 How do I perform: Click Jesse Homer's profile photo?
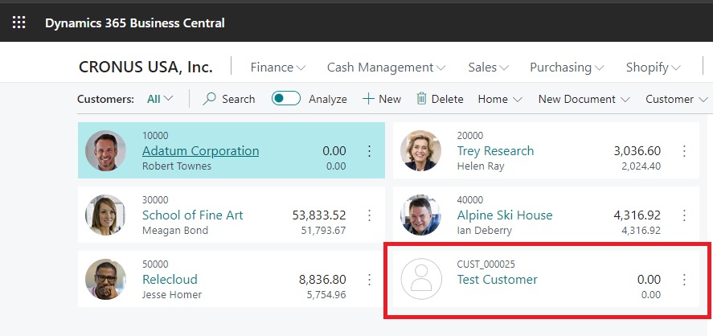[105, 279]
